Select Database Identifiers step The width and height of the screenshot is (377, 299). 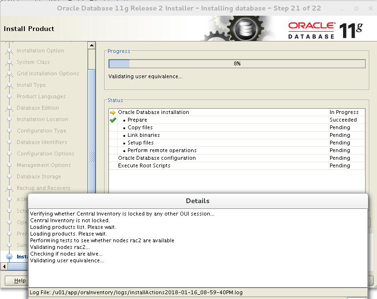42,142
